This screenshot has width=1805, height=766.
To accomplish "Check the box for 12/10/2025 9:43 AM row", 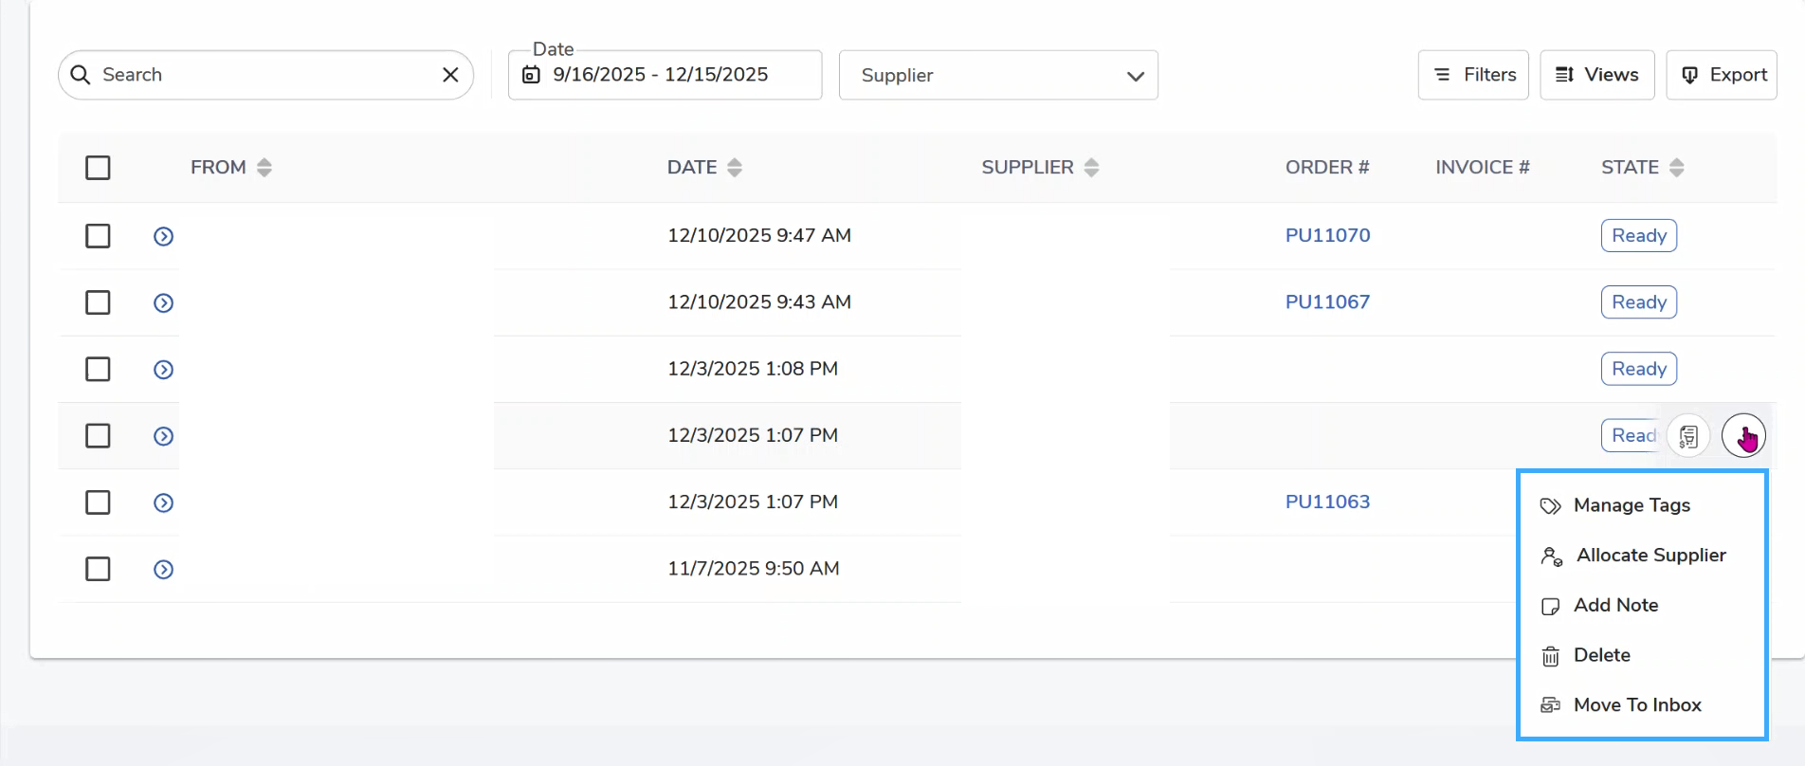I will [x=98, y=302].
